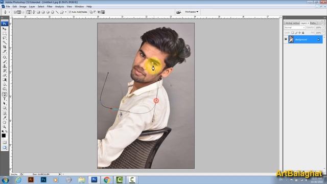The image size is (327, 184).
Task: Click the Ps logo atop the toolbox
Action: click(5, 24)
